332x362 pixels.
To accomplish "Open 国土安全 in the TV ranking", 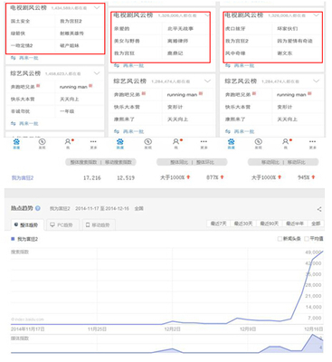I will pyautogui.click(x=20, y=21).
